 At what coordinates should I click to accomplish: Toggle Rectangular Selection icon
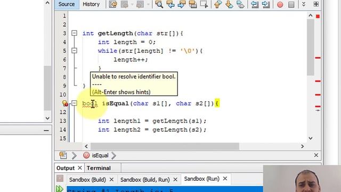coord(204,4)
